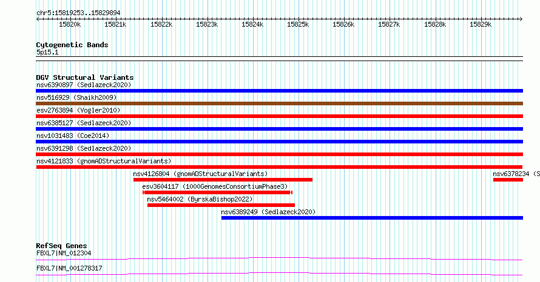Click the nsv4121833 gnomADStructuralVariants red bar

279,167
